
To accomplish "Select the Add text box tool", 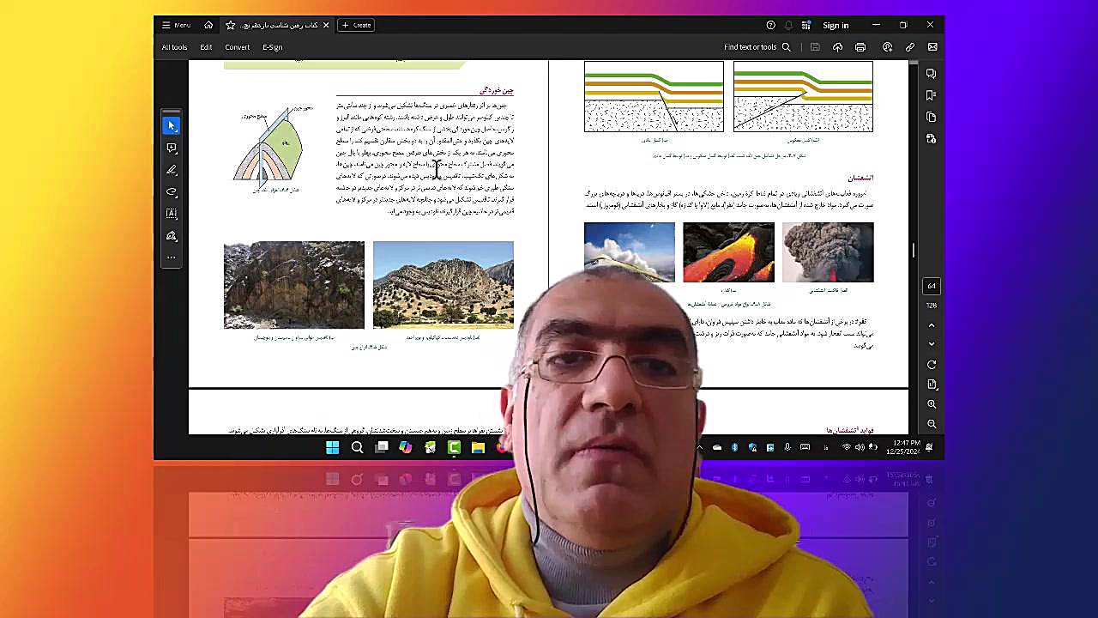I will [172, 214].
